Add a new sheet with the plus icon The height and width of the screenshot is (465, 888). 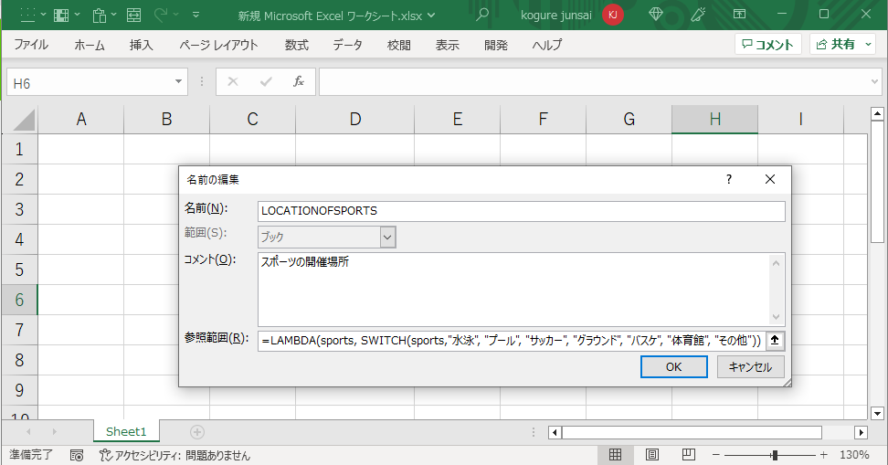pyautogui.click(x=197, y=432)
